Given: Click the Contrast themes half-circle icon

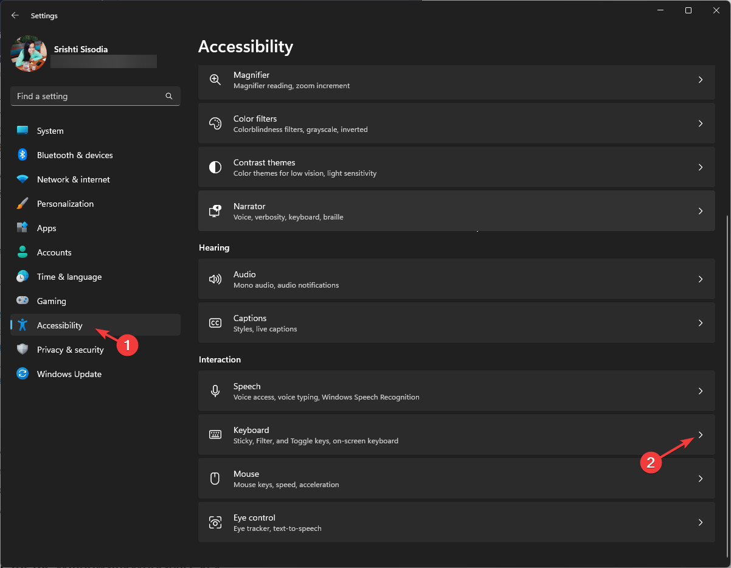Looking at the screenshot, I should 215,167.
